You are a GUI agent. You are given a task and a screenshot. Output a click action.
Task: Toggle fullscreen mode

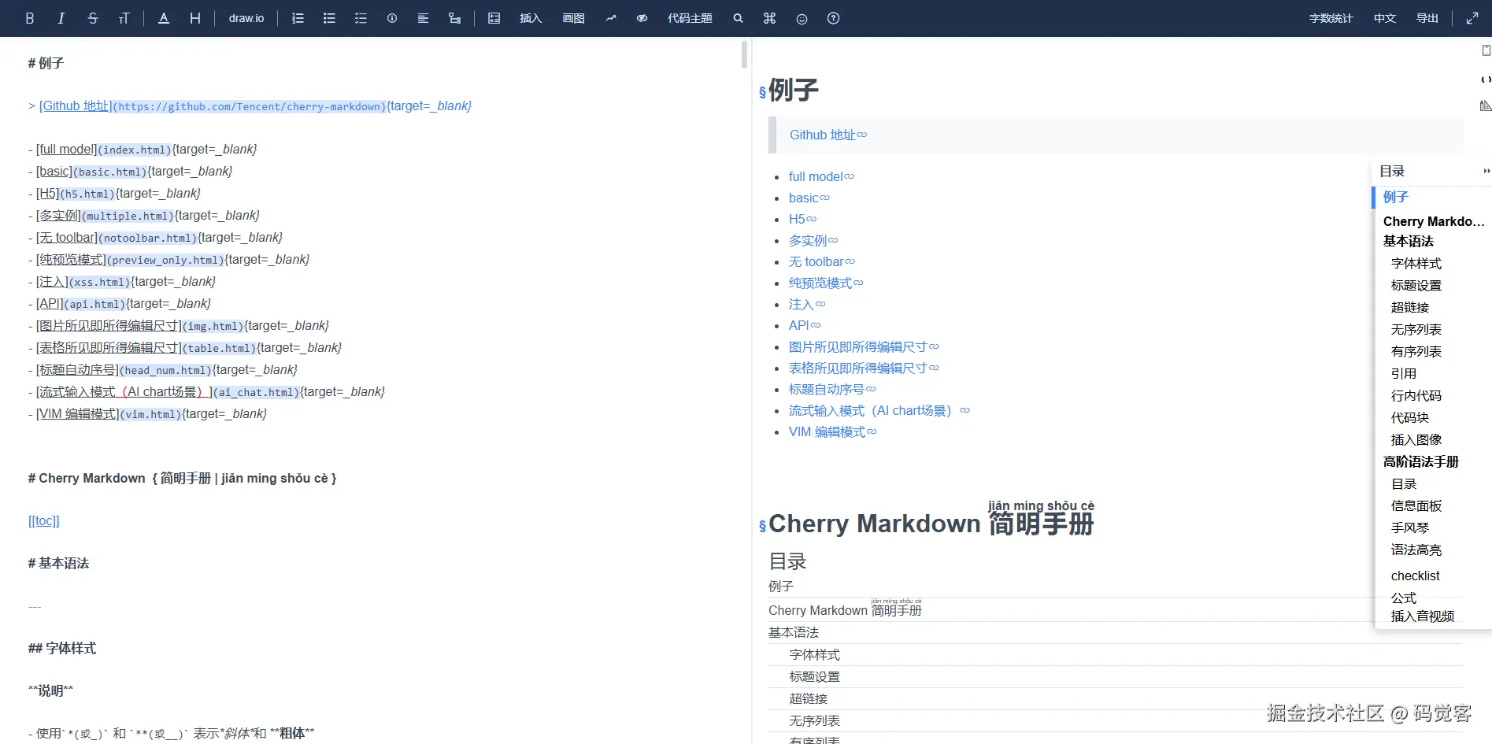point(1472,18)
